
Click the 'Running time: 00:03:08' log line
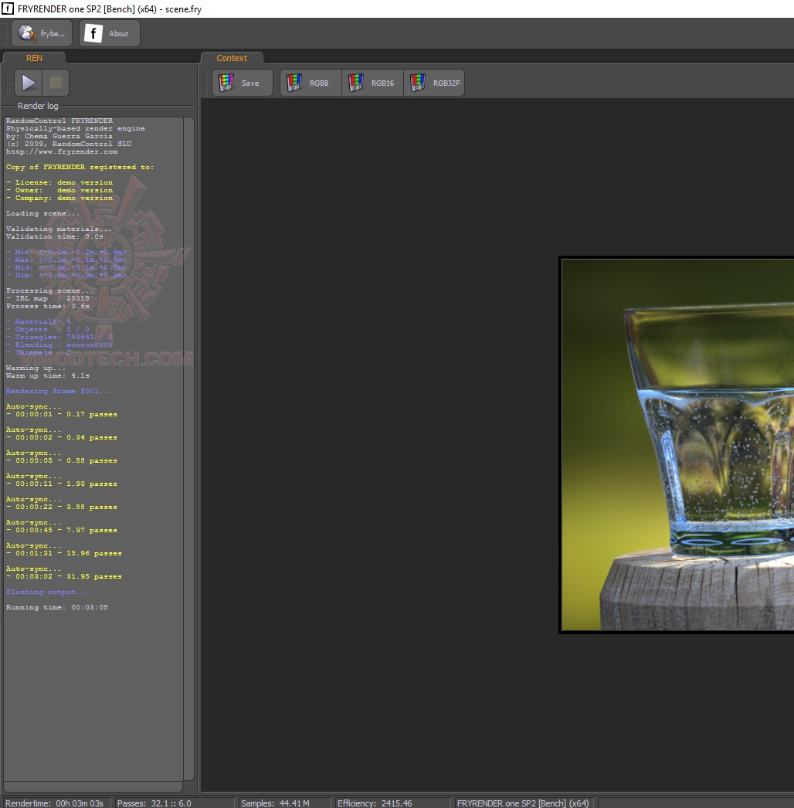click(x=56, y=608)
